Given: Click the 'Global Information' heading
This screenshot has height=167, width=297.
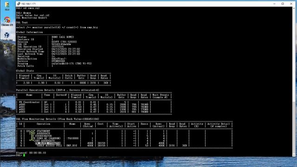Looking at the screenshot, I should click(29, 32).
